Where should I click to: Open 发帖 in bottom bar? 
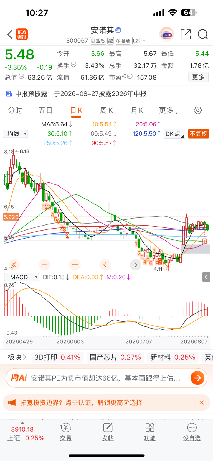108,432
